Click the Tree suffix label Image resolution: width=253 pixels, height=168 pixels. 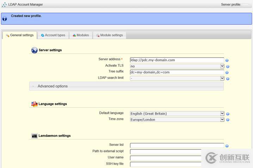point(116,71)
